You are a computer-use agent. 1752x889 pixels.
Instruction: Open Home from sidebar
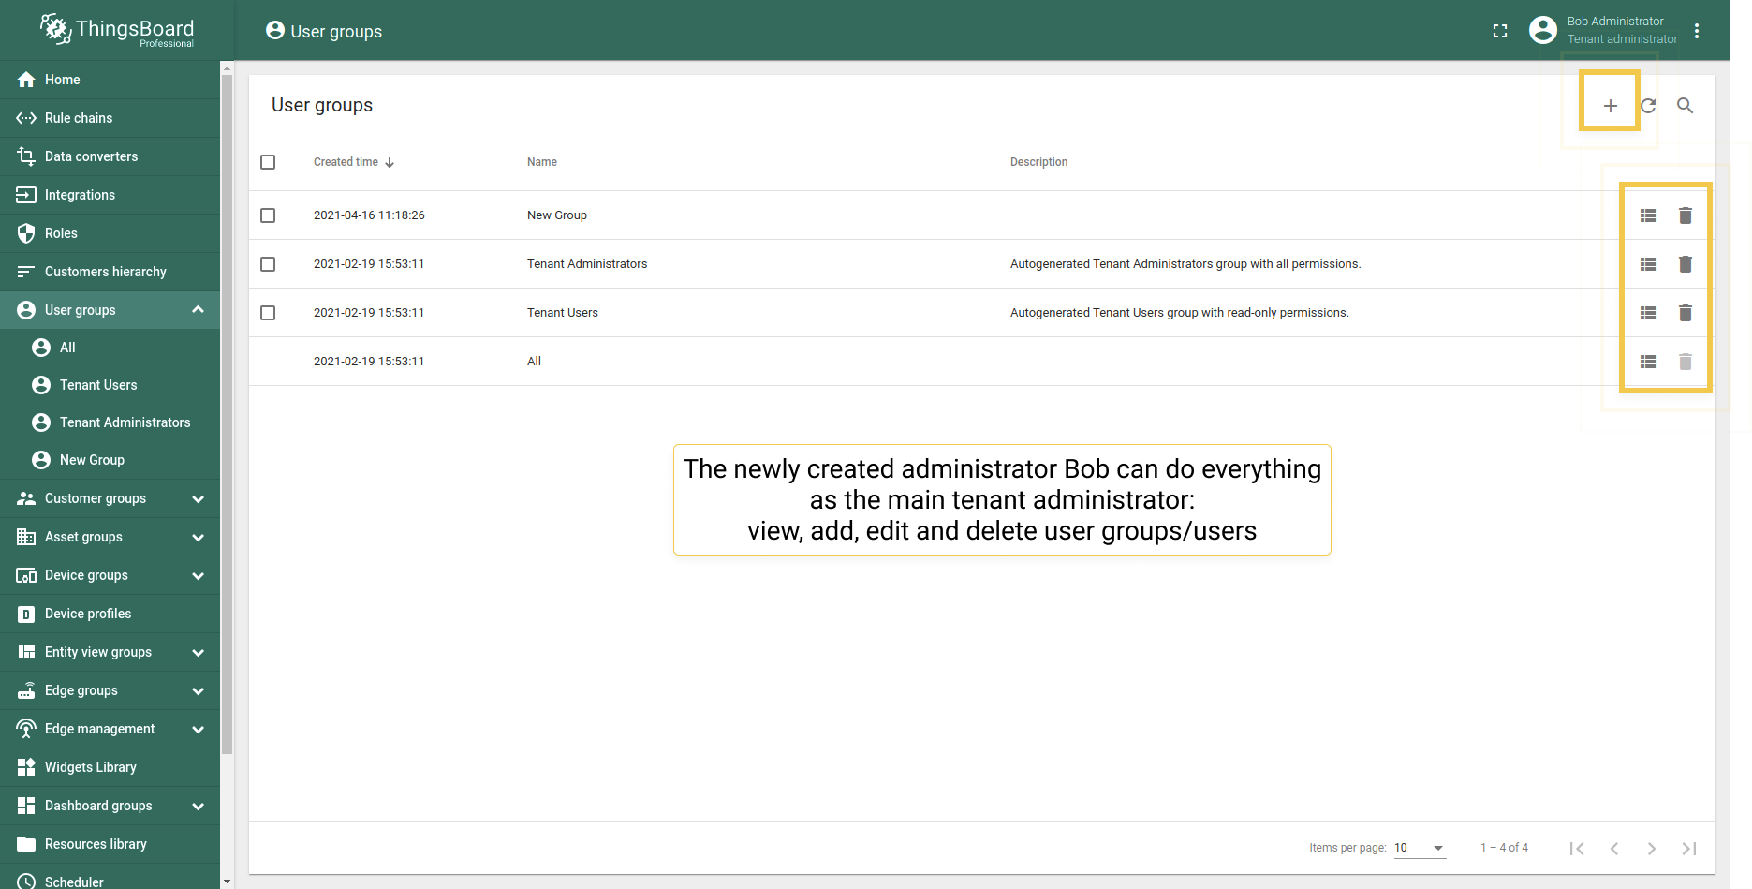click(110, 80)
